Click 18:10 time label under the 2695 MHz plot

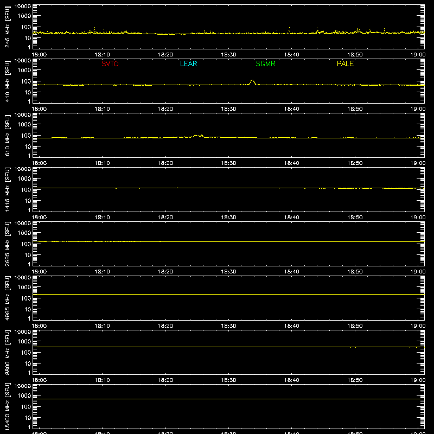point(103,272)
